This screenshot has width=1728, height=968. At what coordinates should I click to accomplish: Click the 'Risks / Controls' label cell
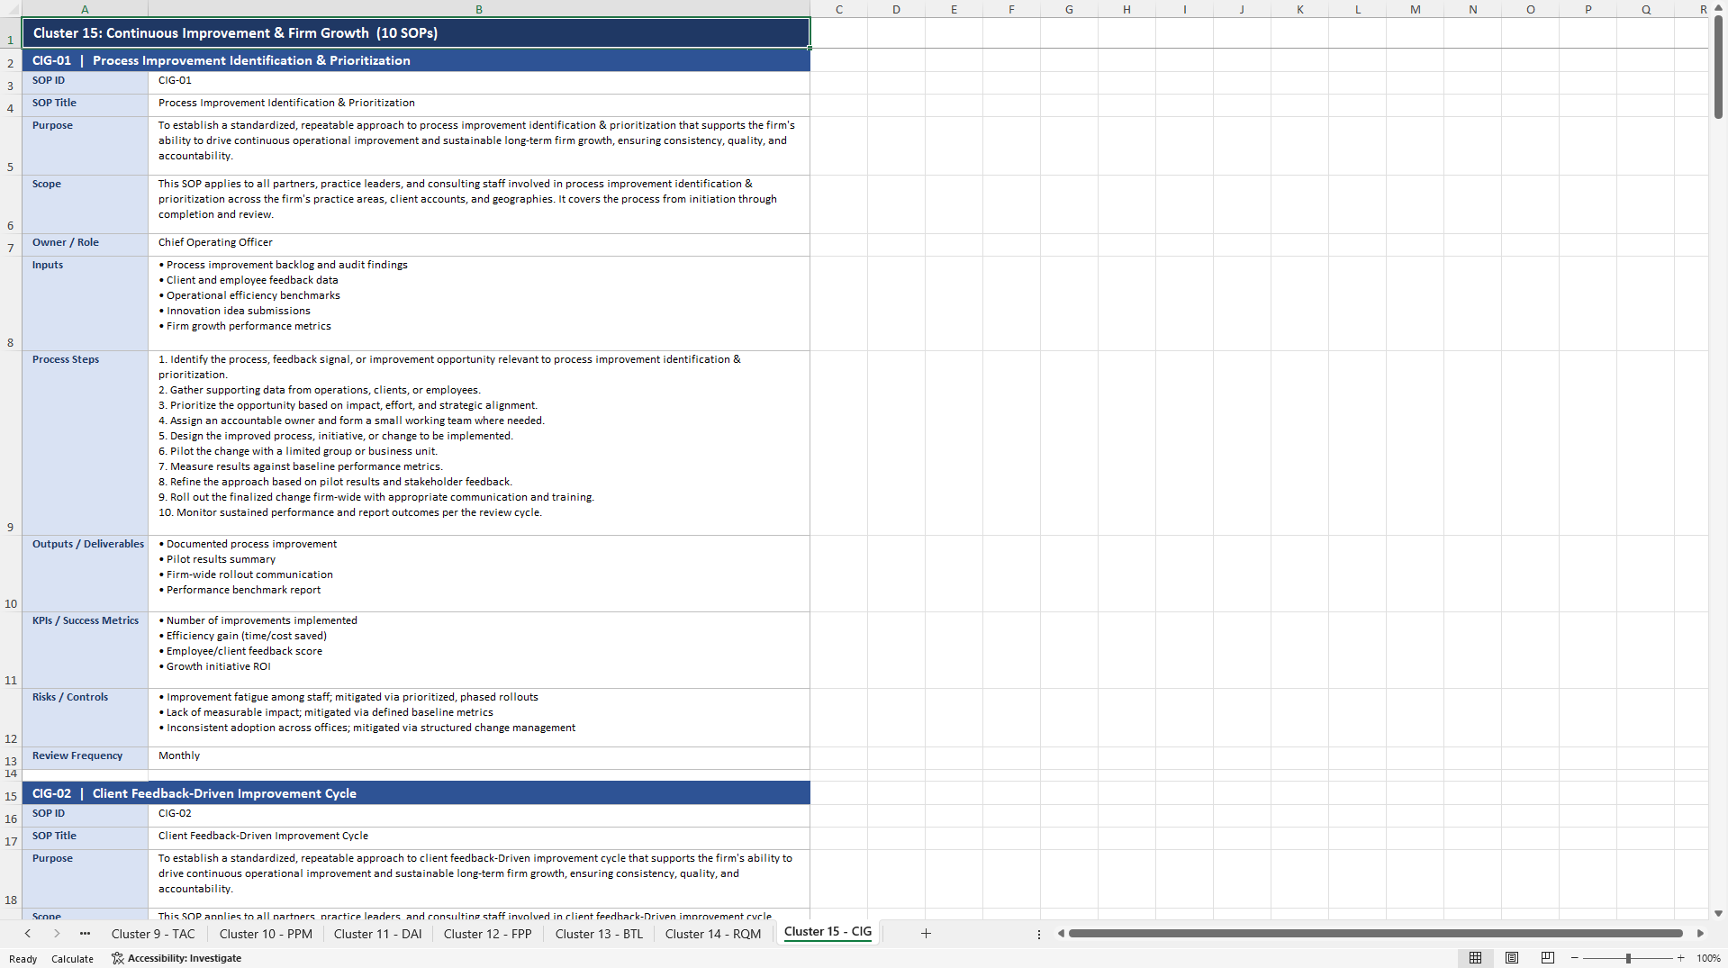pos(85,718)
